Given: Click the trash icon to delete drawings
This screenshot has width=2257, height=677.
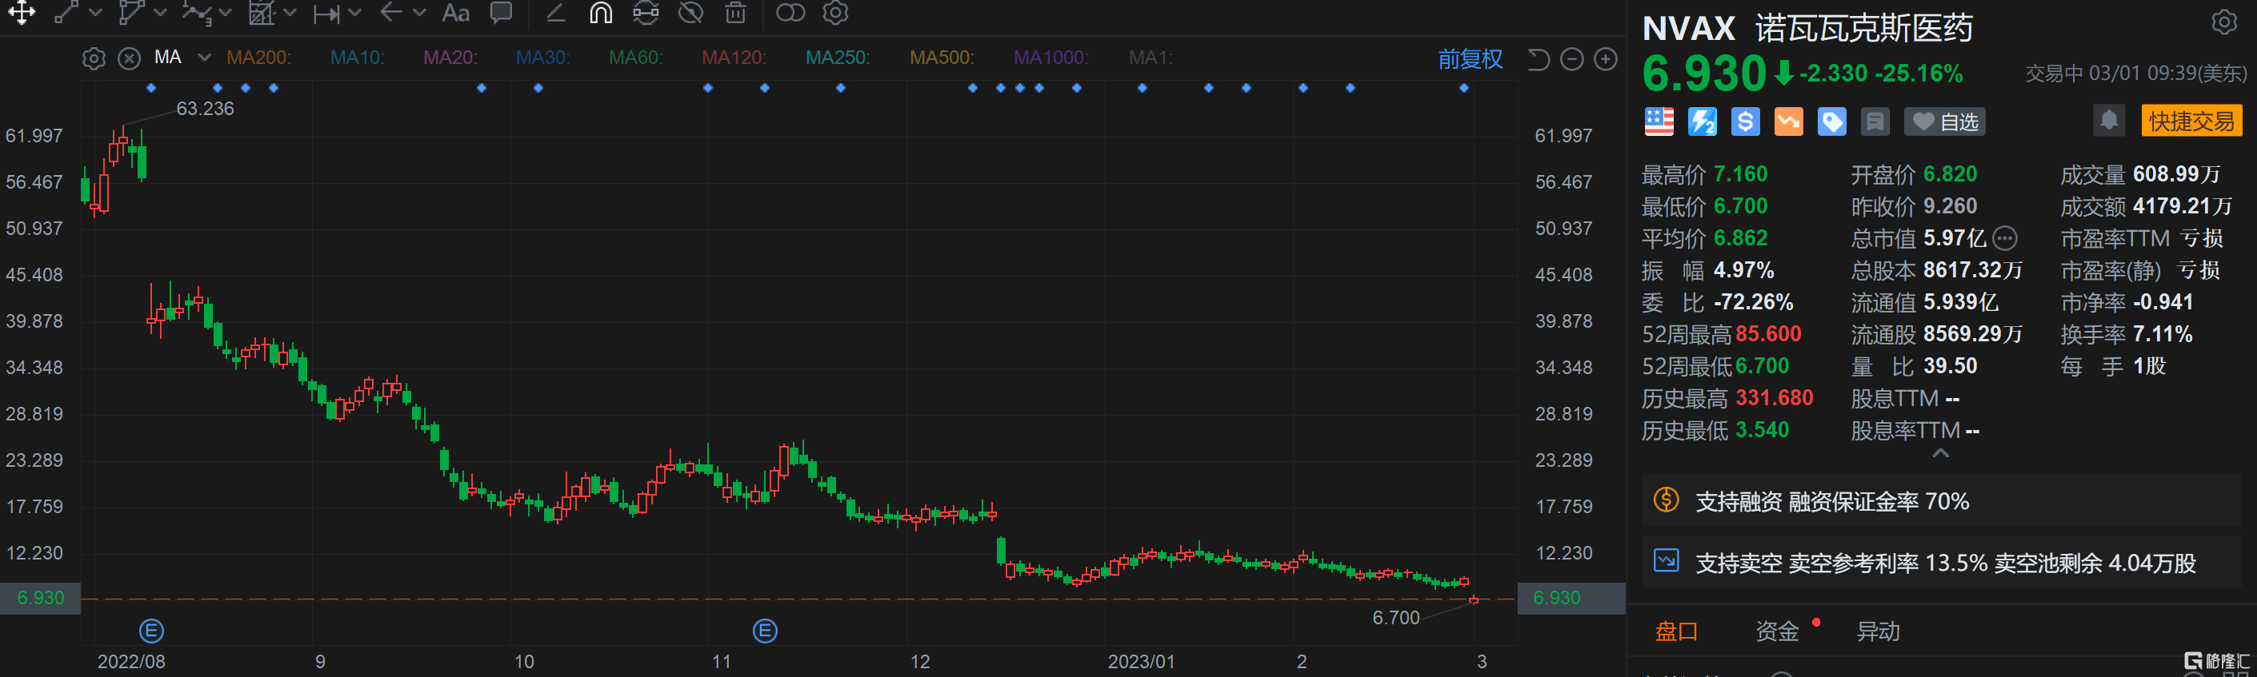Looking at the screenshot, I should coord(735,12).
